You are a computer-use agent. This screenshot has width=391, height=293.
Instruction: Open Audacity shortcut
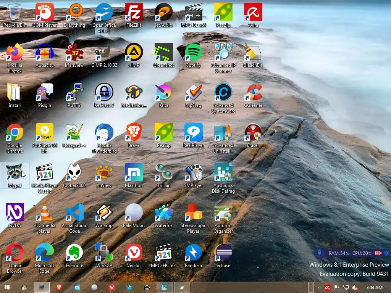[44, 55]
